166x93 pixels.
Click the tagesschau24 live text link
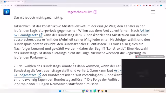(80, 12)
